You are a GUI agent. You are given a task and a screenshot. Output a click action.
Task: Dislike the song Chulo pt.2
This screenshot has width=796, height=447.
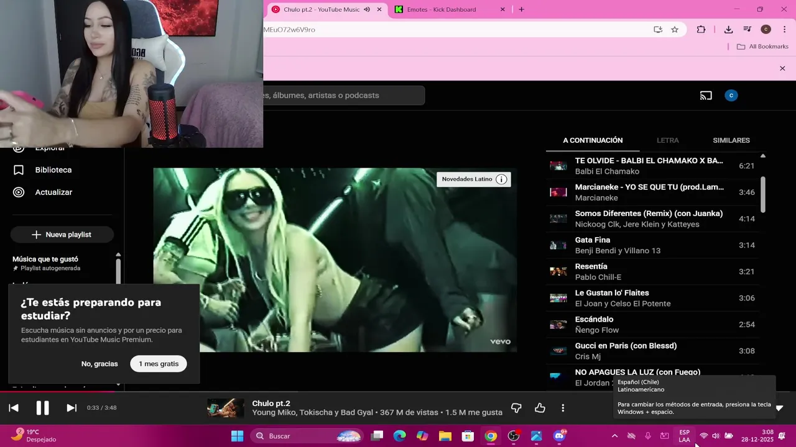point(516,408)
